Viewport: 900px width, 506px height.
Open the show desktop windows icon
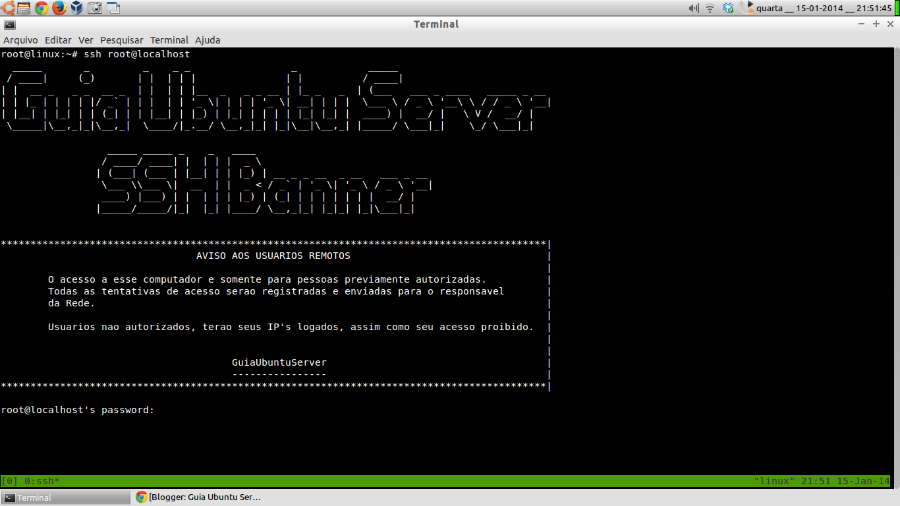pos(113,6)
